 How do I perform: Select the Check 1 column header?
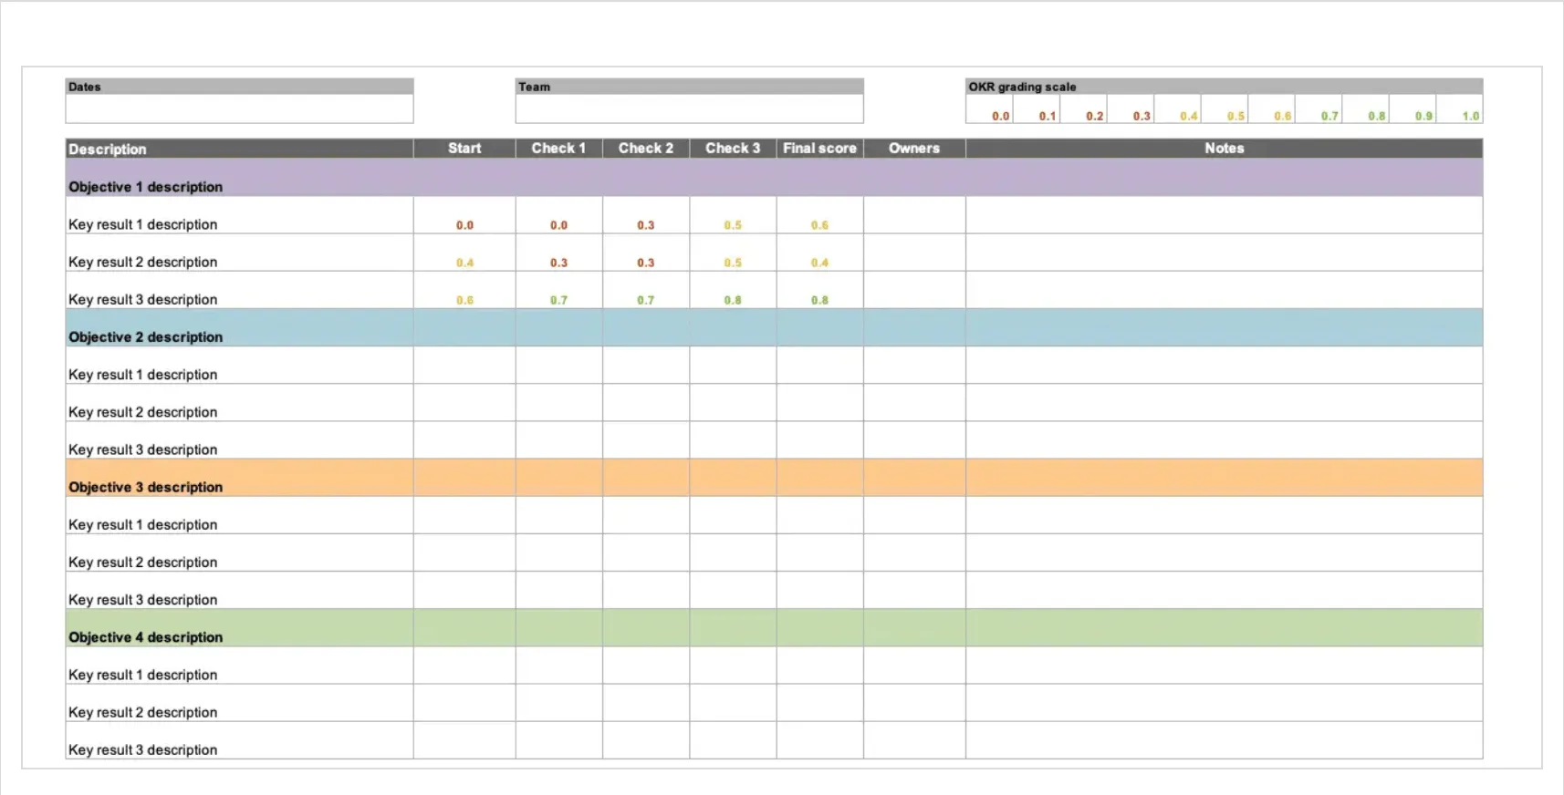click(x=558, y=148)
